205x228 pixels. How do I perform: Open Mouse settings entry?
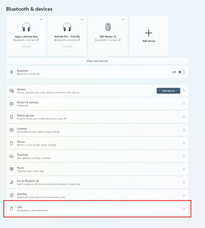point(97,143)
